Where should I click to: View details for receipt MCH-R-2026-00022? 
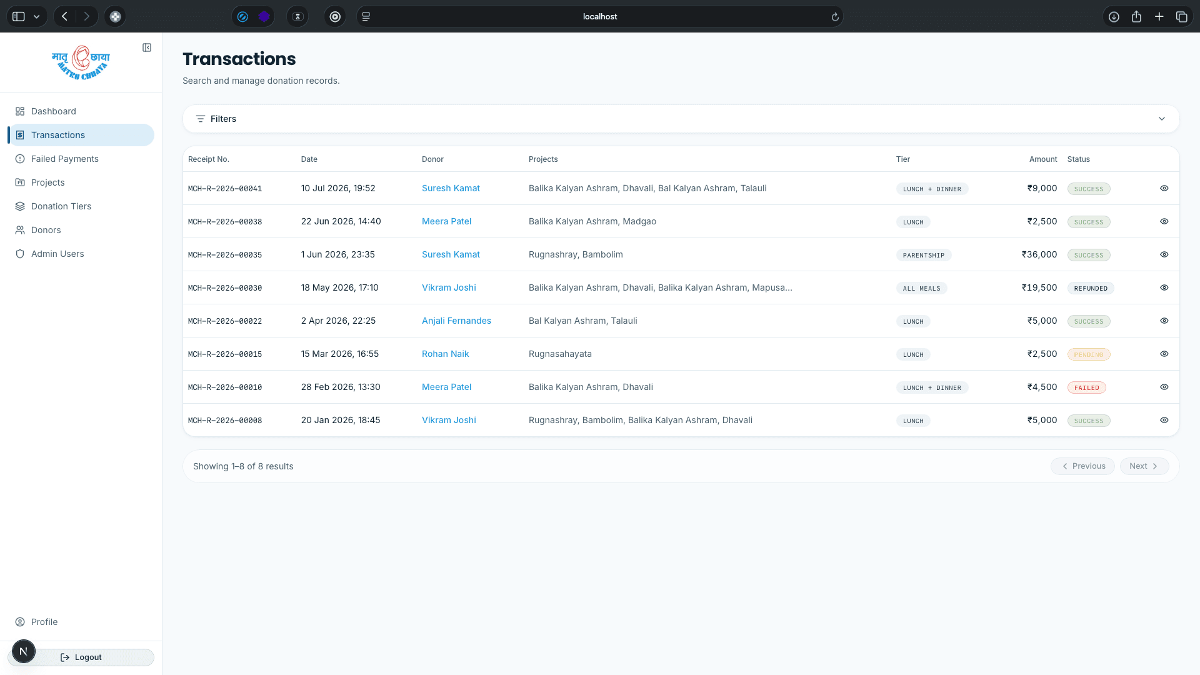point(1164,321)
